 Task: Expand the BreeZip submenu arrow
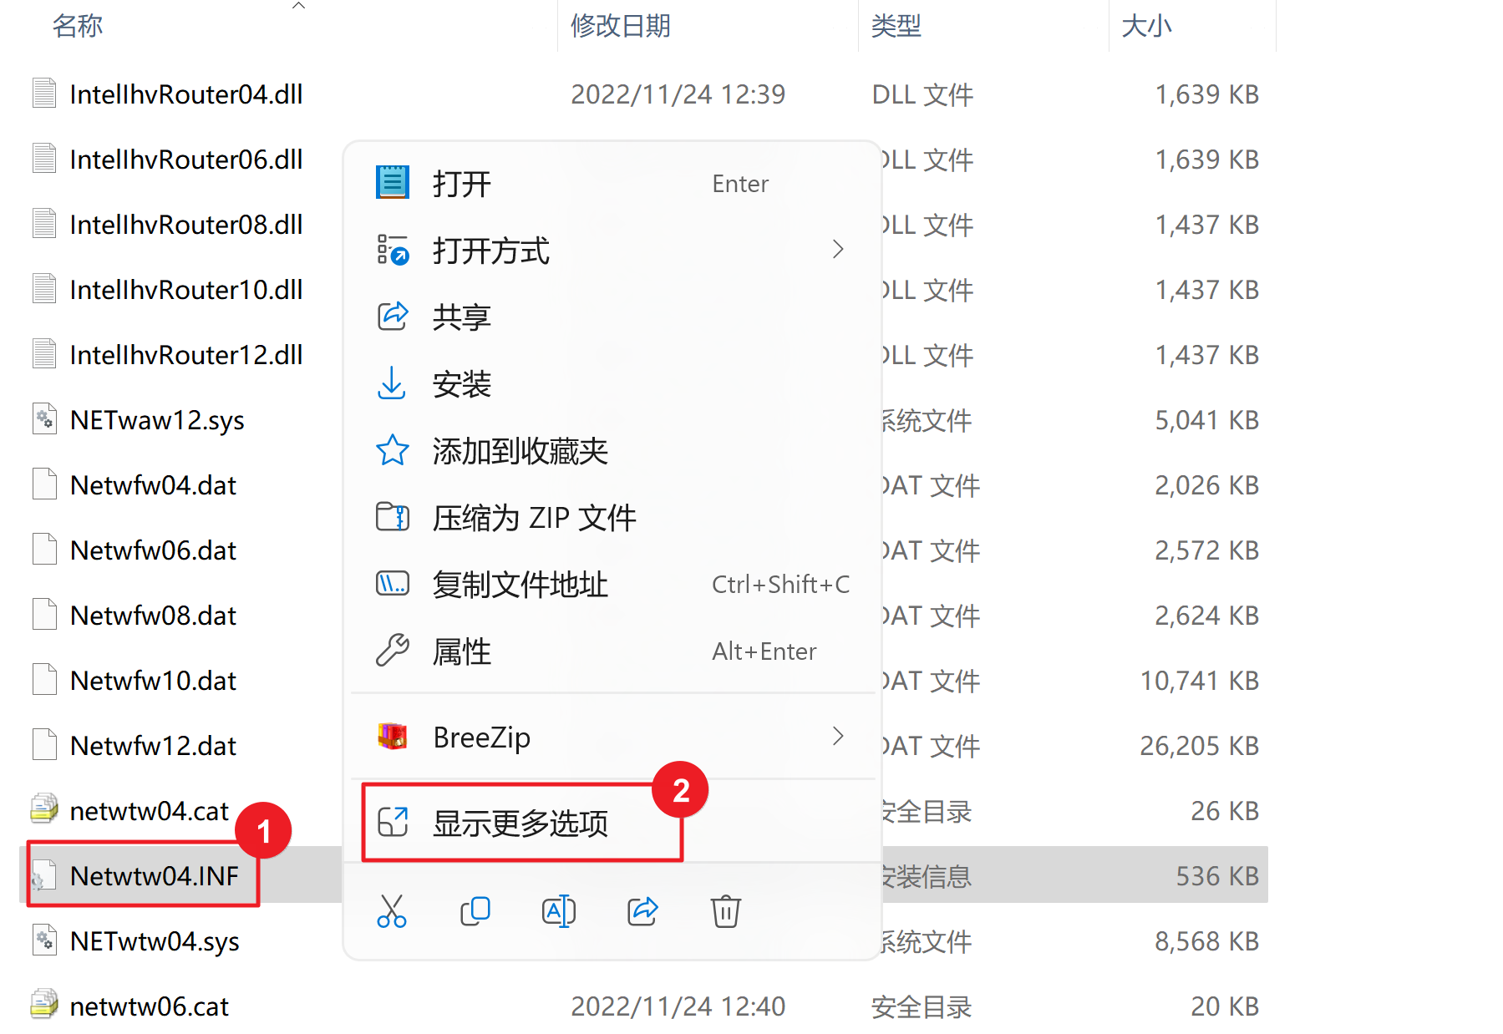click(x=837, y=737)
